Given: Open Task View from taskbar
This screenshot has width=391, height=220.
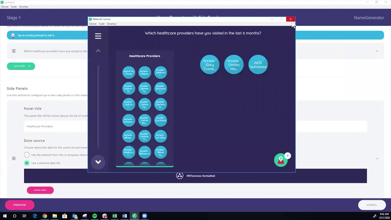Looking at the screenshot, I should tap(24, 216).
